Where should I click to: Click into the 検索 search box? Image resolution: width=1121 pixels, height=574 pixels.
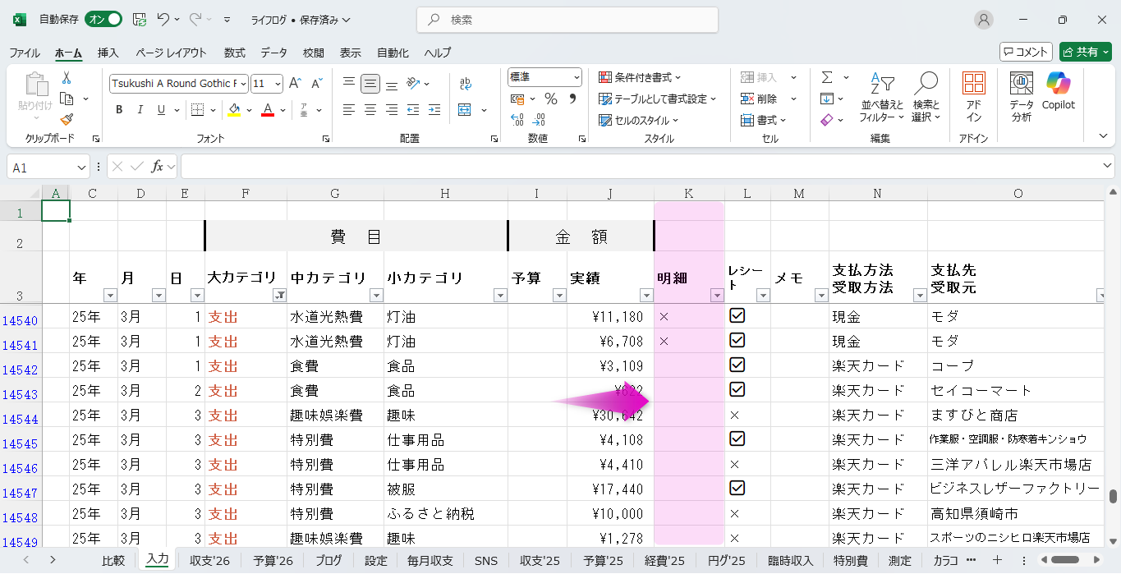coord(567,20)
